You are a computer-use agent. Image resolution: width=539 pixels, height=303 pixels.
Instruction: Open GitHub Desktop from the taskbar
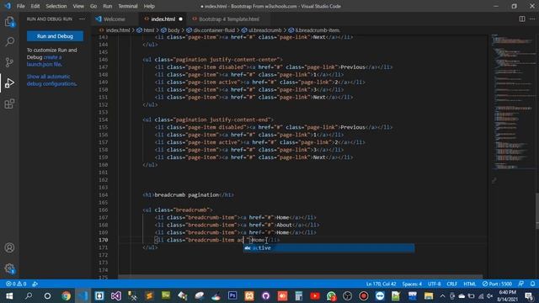pyautogui.click(x=266, y=295)
